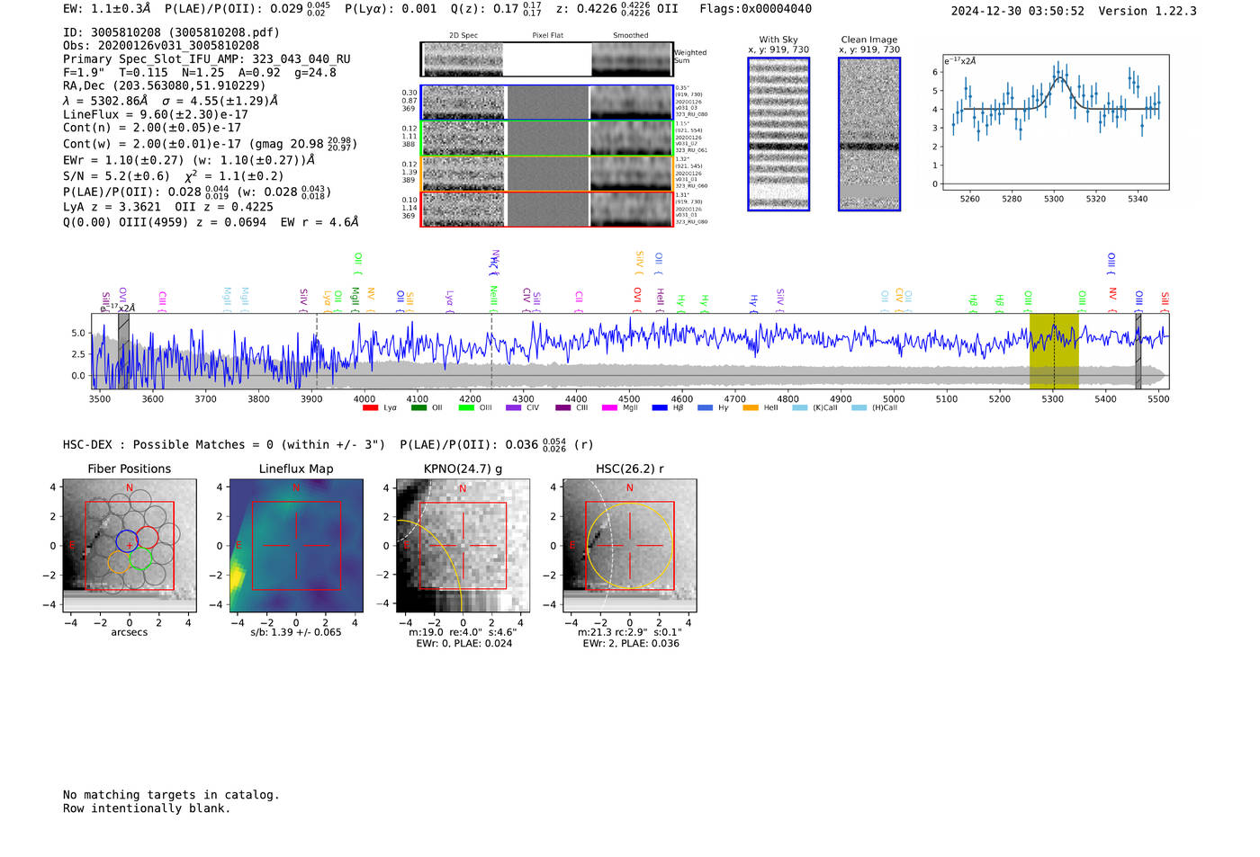Click the gray hatched band near 3550
1260x857 pixels.
[123, 352]
